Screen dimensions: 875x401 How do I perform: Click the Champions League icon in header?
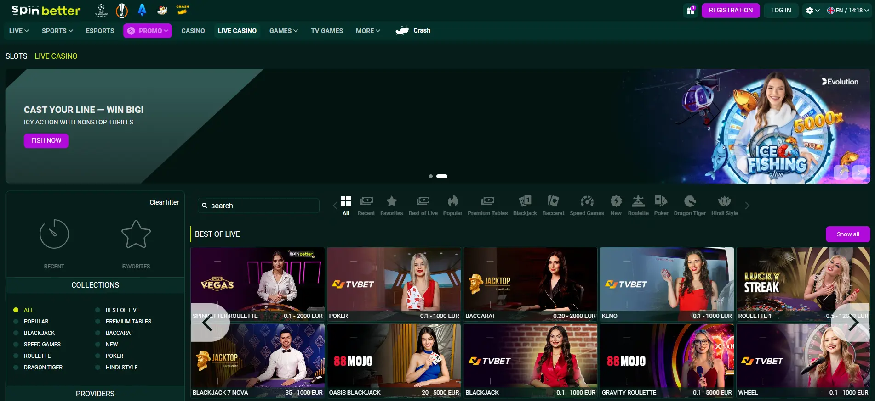coord(101,10)
